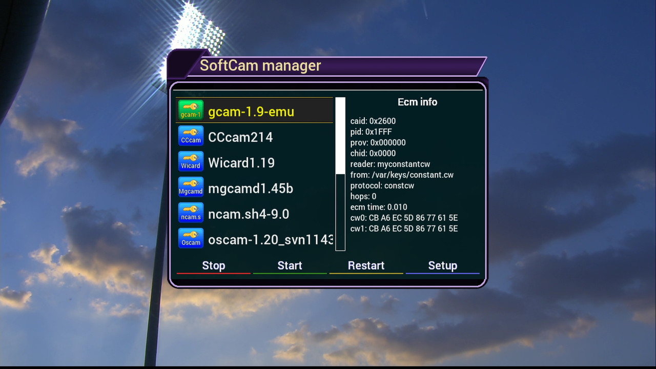The image size is (656, 369).
Task: Click the softcam list scrollbar thumb
Action: pos(340,136)
